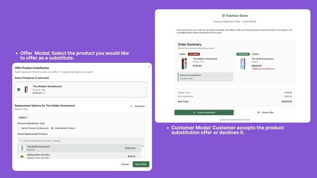Click the Fashion Store logo icon

tap(223, 15)
